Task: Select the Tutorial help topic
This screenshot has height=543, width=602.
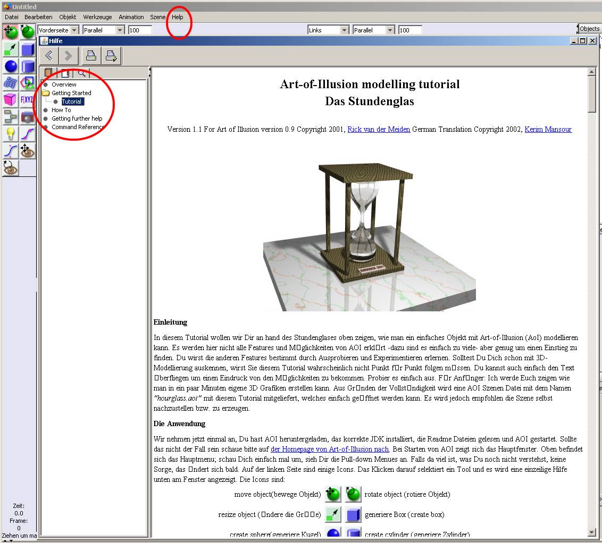Action: tap(72, 101)
